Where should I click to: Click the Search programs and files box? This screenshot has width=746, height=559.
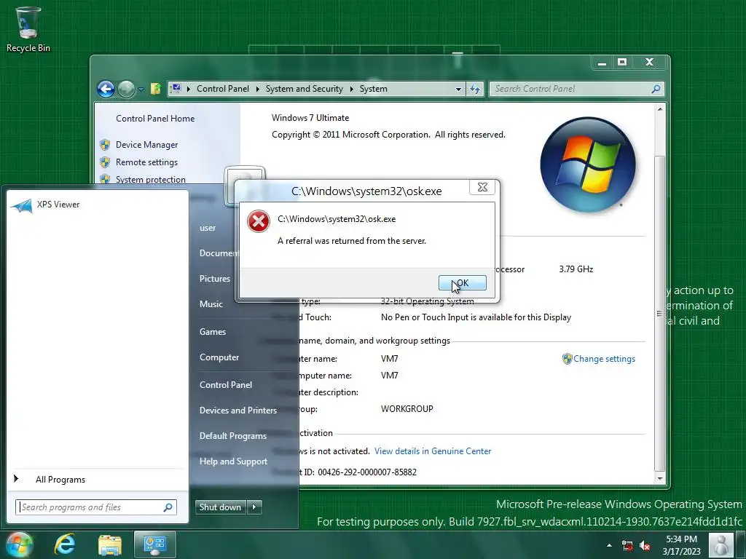click(95, 507)
